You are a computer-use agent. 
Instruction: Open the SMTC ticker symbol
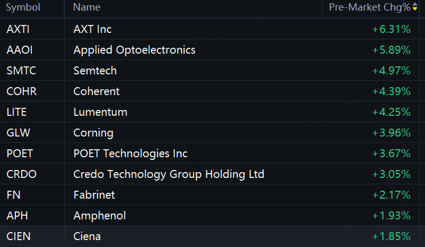[x=21, y=71]
